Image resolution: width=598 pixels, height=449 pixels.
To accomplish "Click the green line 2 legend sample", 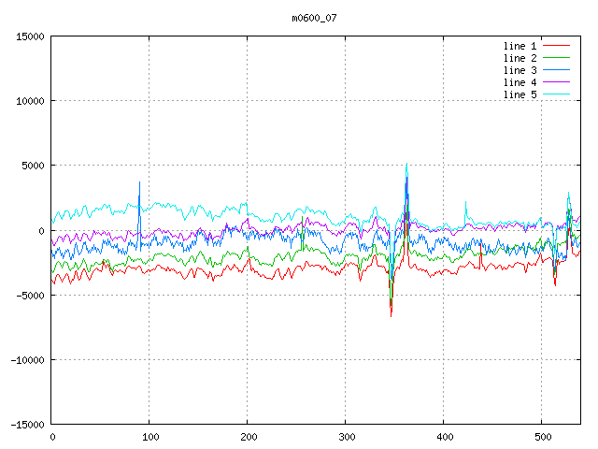I will pyautogui.click(x=556, y=58).
